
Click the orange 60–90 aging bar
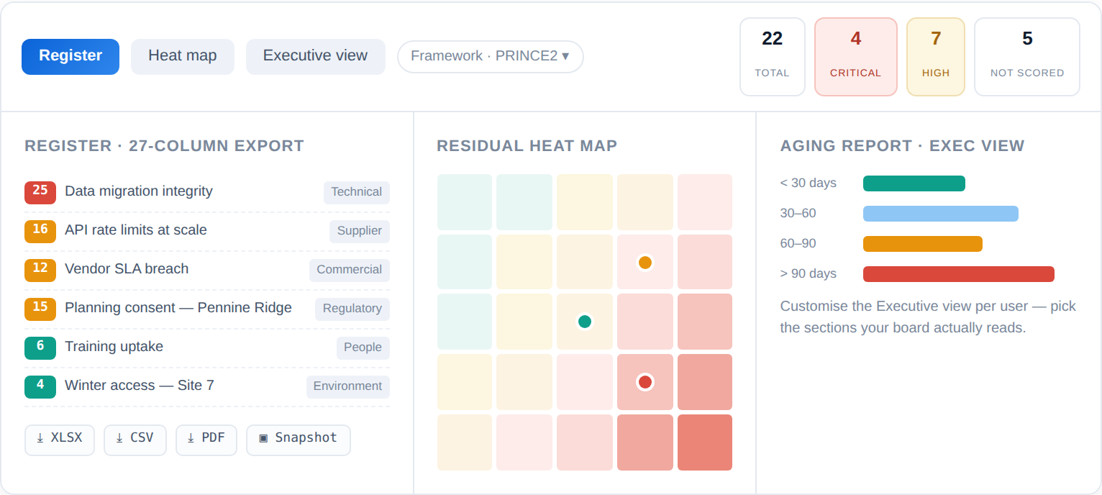(x=923, y=244)
